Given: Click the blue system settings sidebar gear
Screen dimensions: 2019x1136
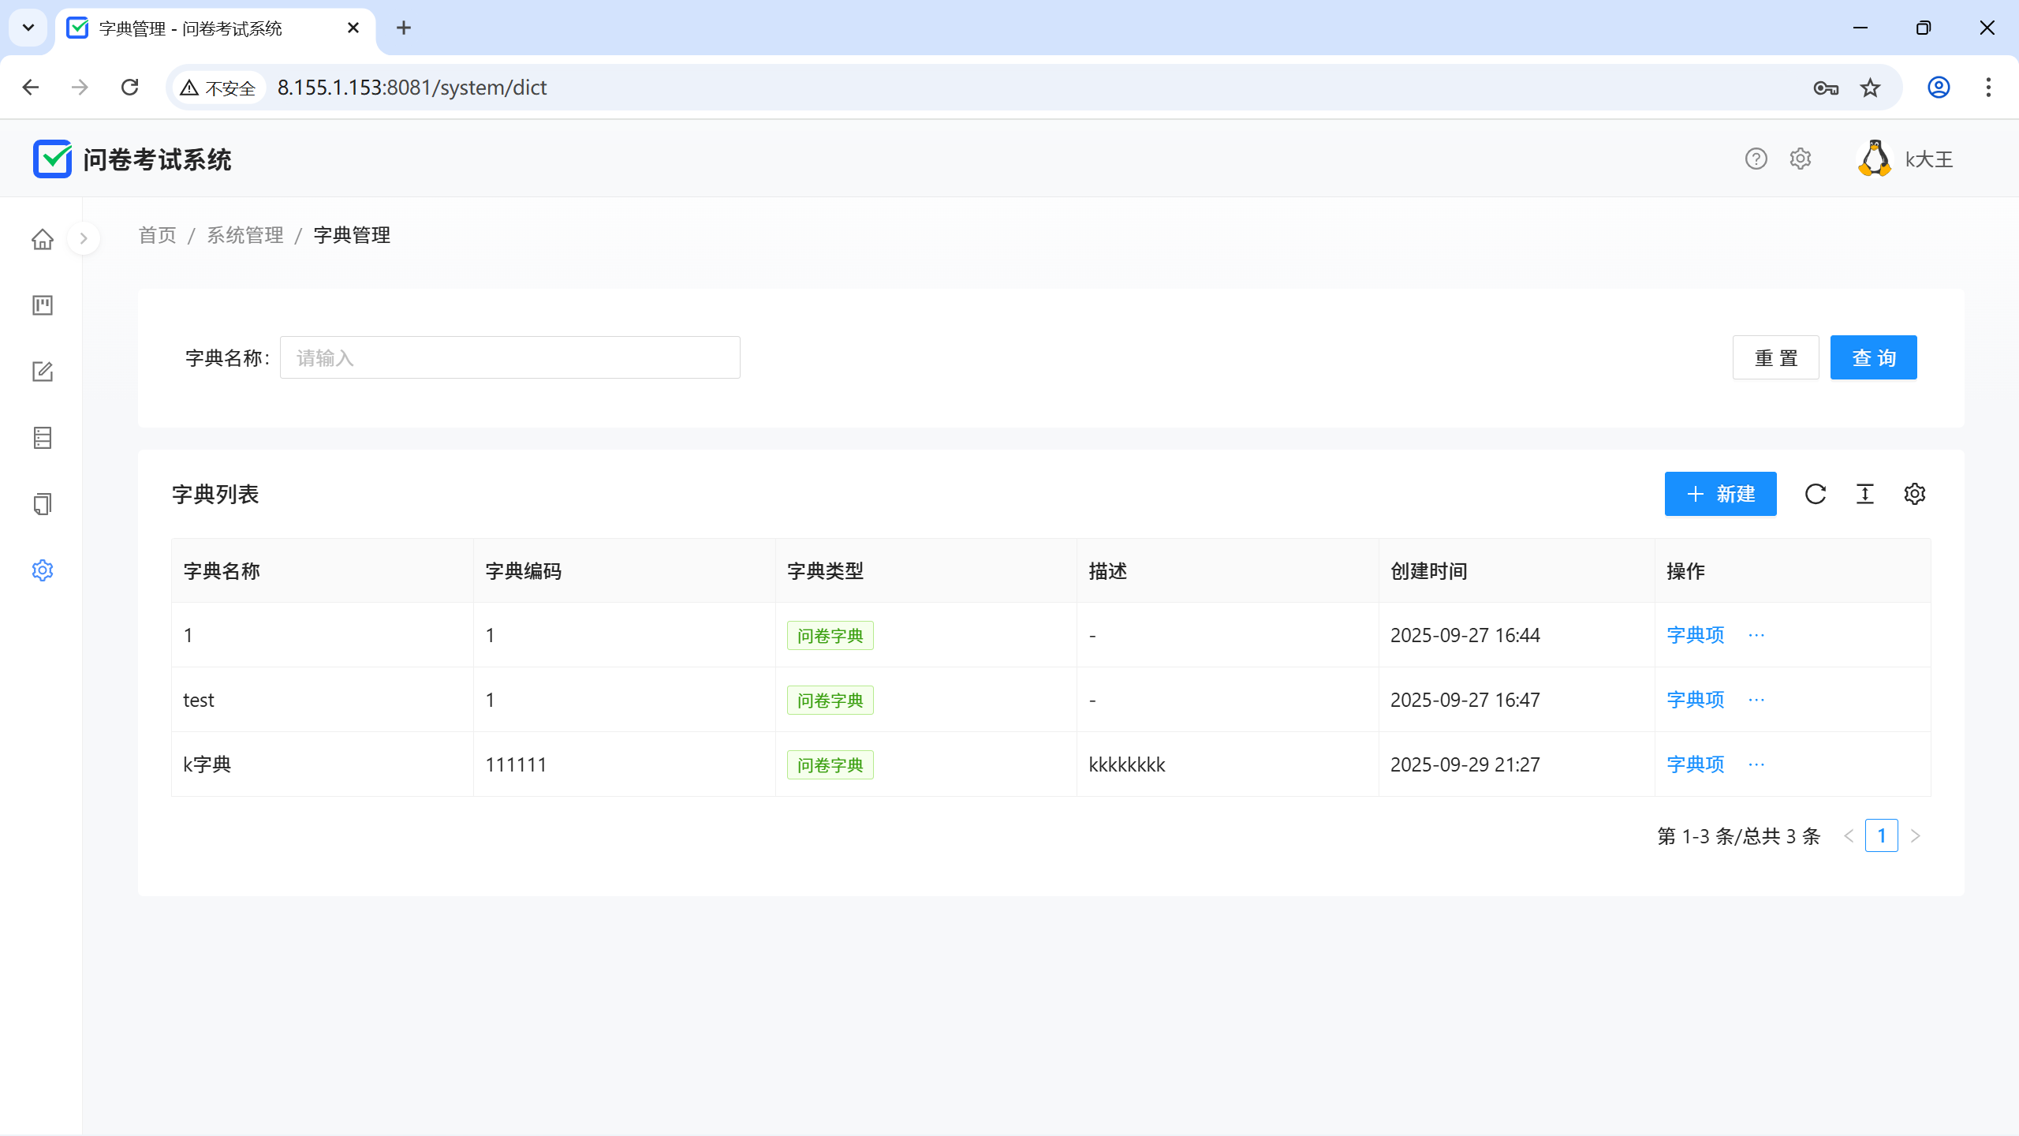Looking at the screenshot, I should point(43,570).
